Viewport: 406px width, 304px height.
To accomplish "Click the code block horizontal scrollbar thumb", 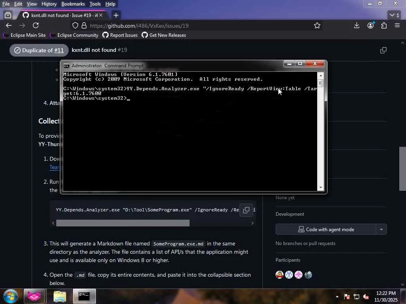I will coord(123,223).
